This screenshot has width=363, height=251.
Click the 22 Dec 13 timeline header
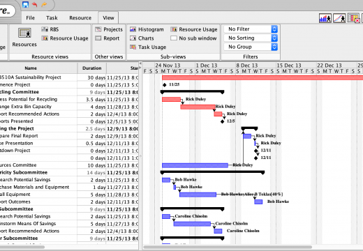[x=329, y=66]
